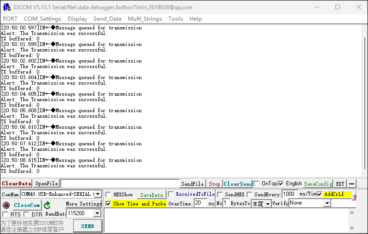Click send box scroll down arrow
Screen dimensions: 368x234
point(351,228)
